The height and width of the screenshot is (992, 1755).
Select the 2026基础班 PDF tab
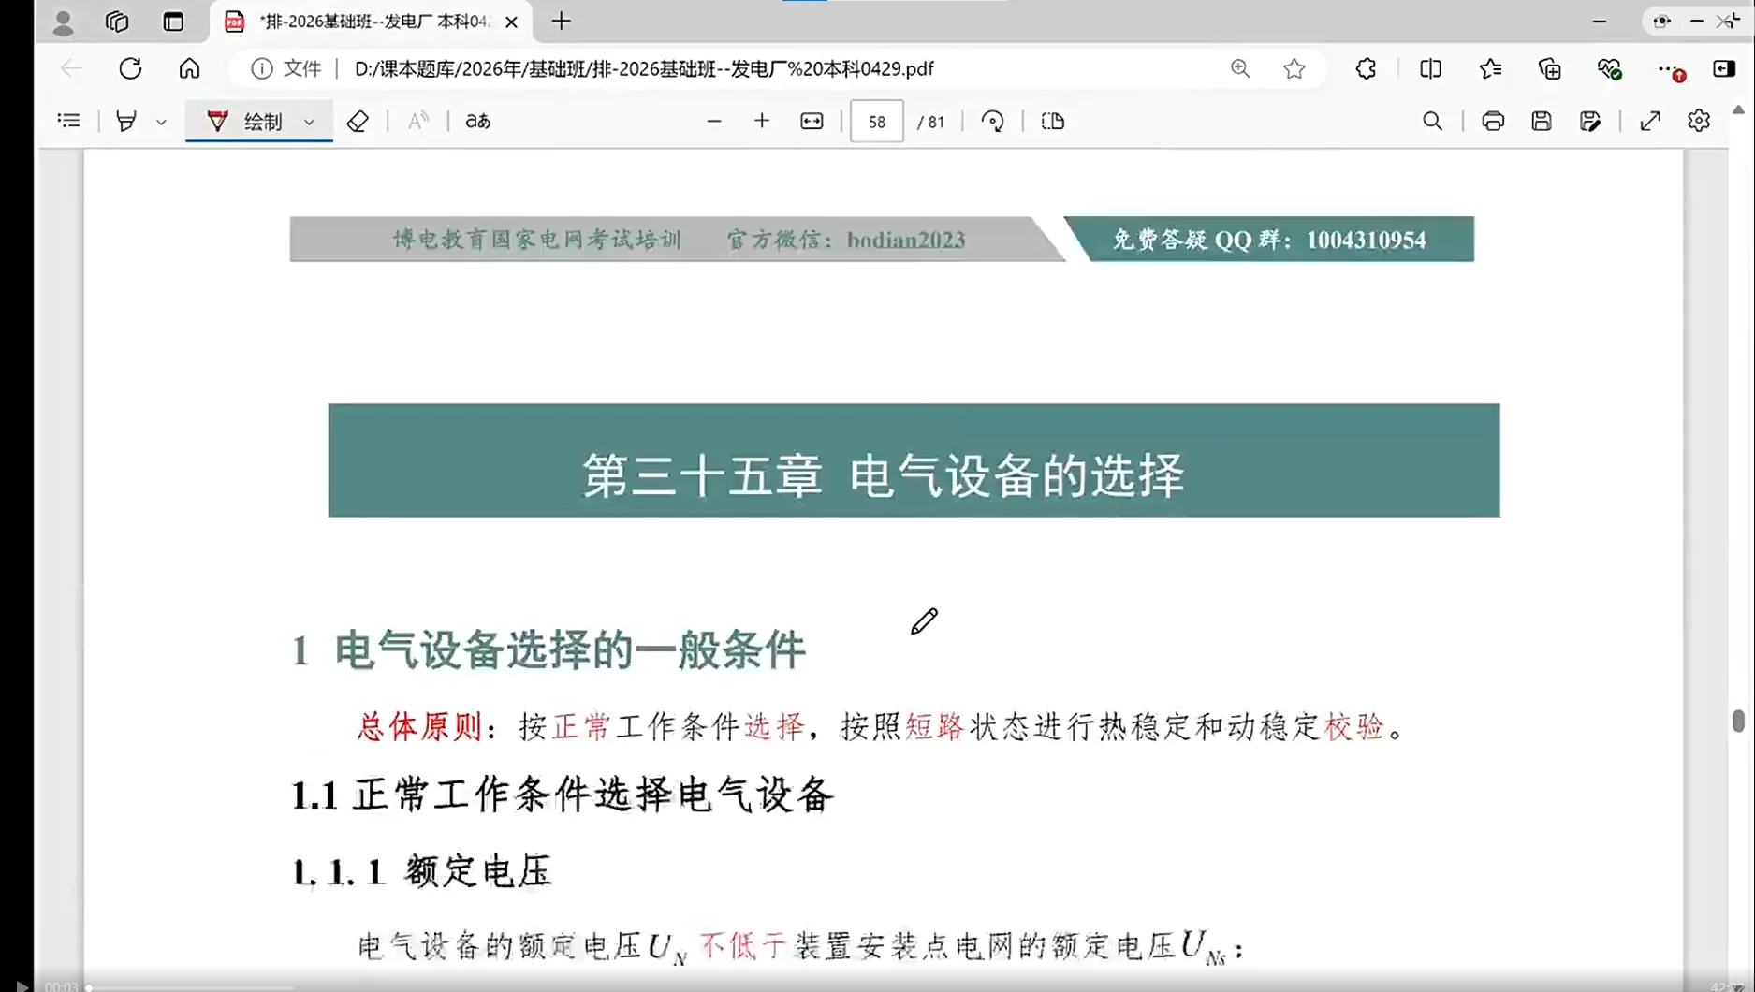pyautogui.click(x=372, y=22)
